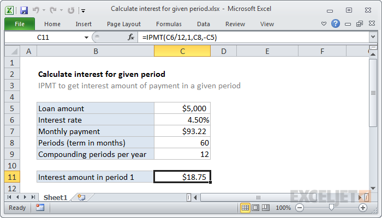Open the Page Layout ribbon tab
This screenshot has height=218, width=382.
point(125,24)
